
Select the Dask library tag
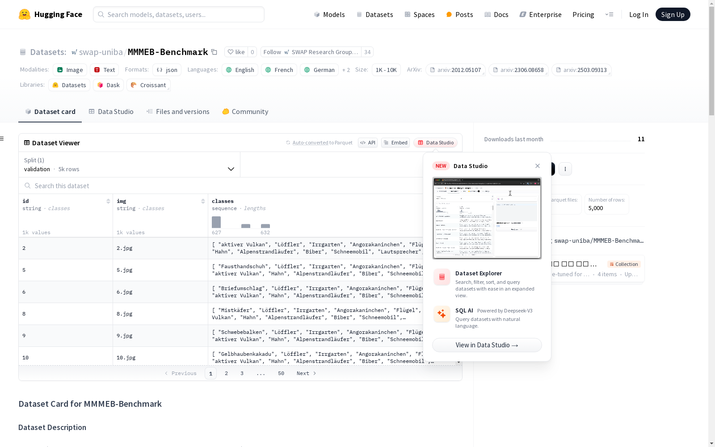(108, 85)
